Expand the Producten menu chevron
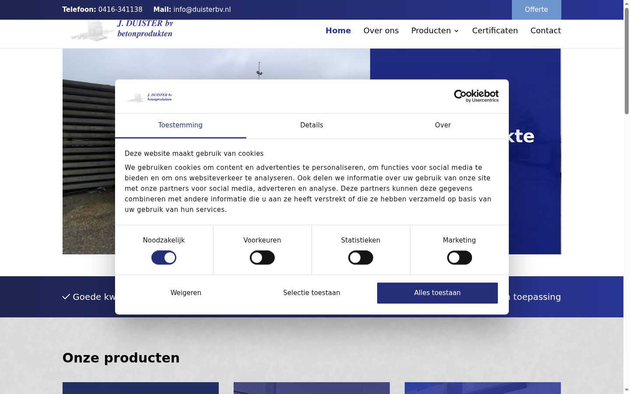The height and width of the screenshot is (394, 630). click(x=456, y=31)
